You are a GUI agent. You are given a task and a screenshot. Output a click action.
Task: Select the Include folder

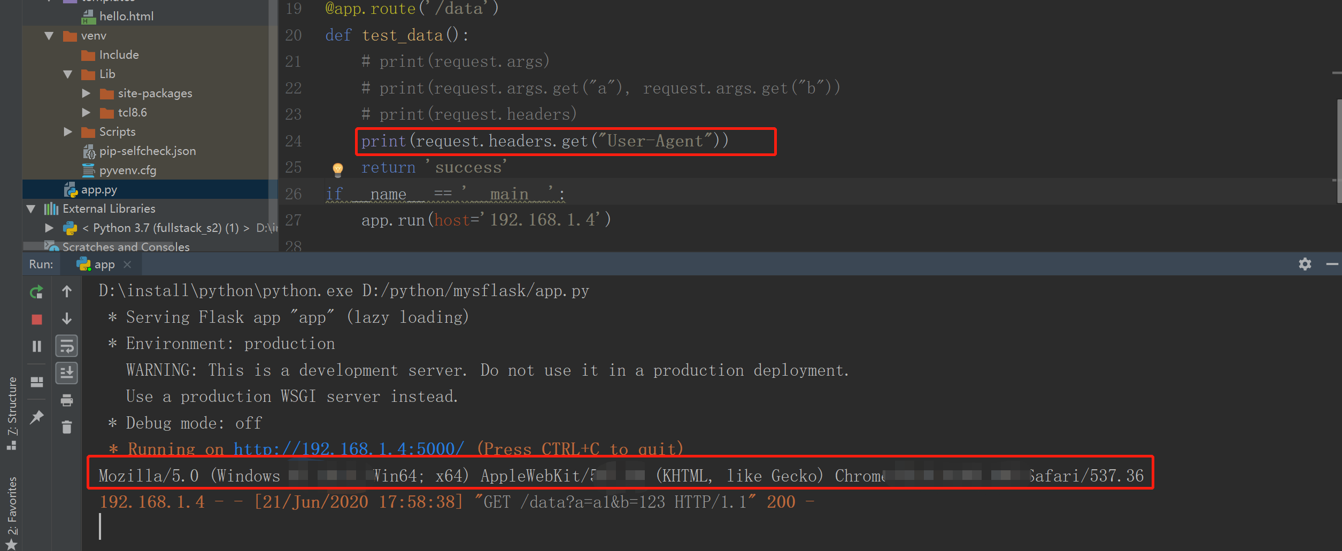pos(119,55)
